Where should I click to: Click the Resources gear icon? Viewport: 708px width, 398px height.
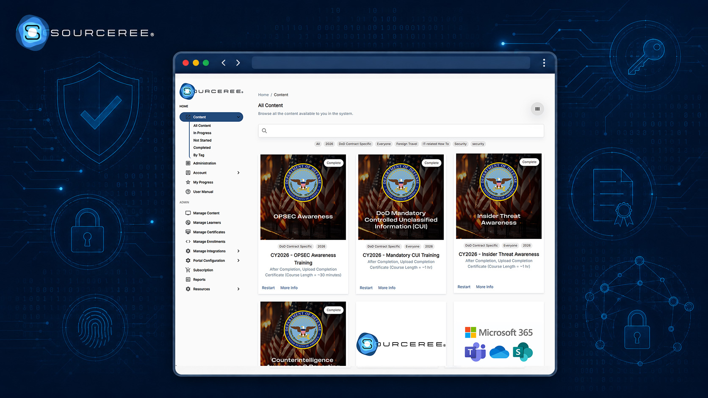coord(188,289)
